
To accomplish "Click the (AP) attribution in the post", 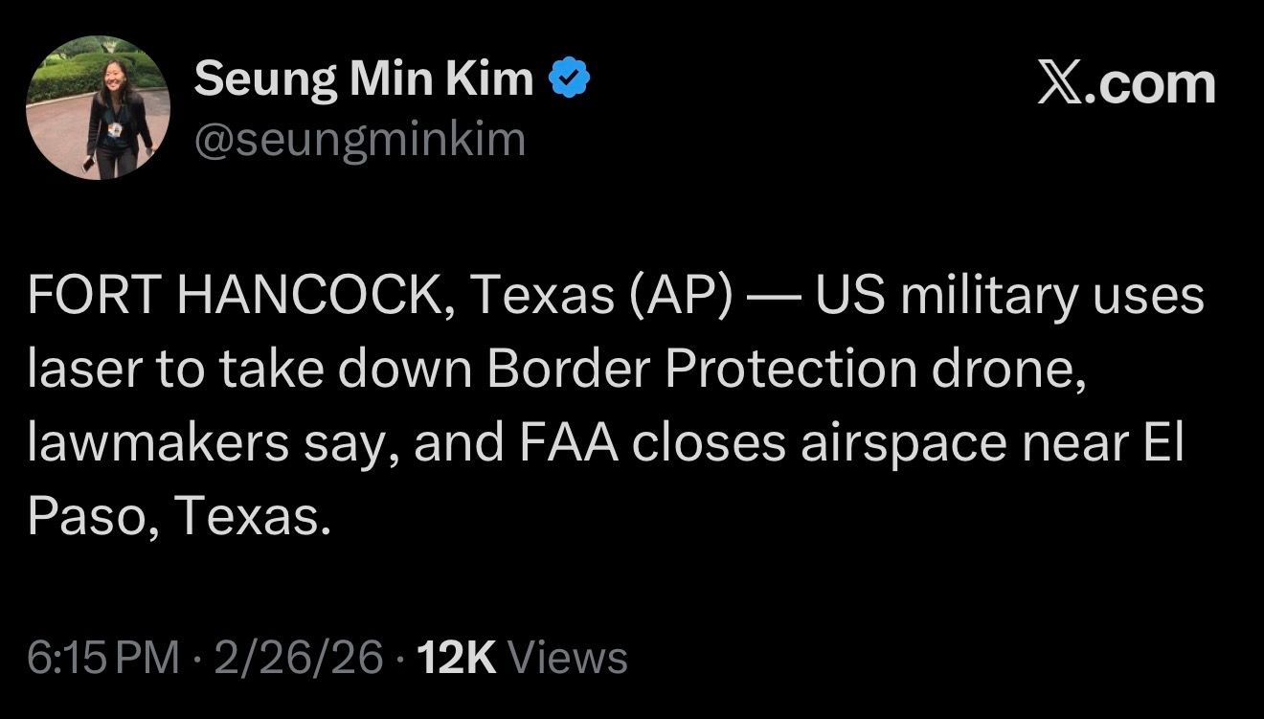I will click(679, 297).
